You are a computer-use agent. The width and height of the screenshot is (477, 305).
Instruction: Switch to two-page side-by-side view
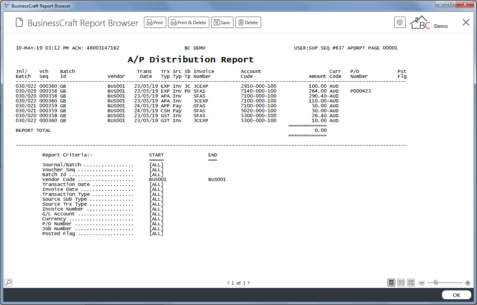pos(401,283)
